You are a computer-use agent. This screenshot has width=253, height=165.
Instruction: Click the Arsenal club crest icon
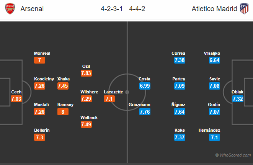[10, 8]
